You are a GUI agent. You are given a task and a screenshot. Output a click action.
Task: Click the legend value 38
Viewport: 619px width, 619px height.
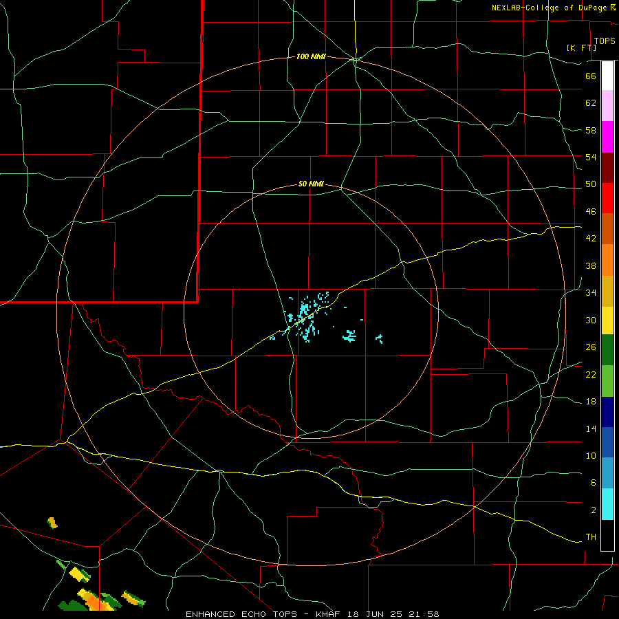click(x=591, y=265)
